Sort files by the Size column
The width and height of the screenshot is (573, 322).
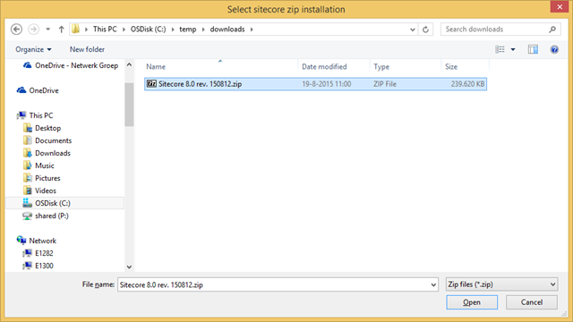[451, 67]
